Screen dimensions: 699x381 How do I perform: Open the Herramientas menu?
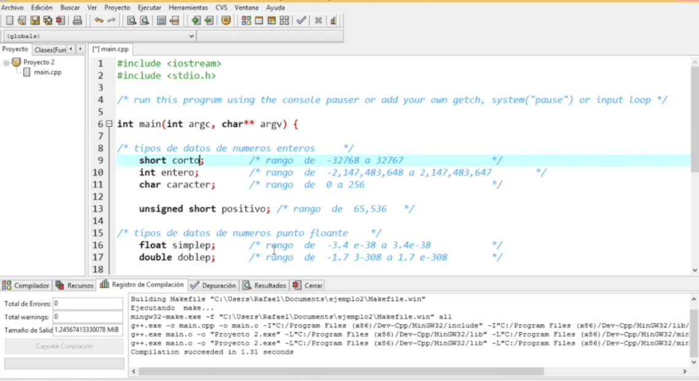pyautogui.click(x=188, y=7)
